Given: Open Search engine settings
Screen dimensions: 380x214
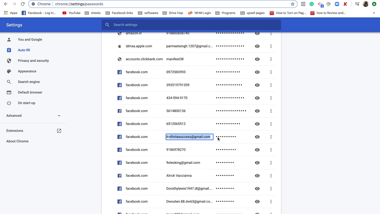Looking at the screenshot, I should pos(29,82).
